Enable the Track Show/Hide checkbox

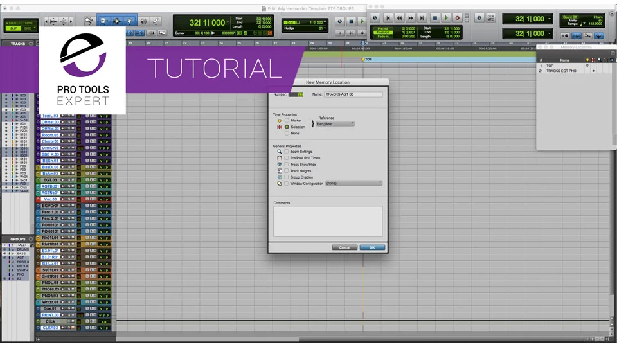point(287,164)
